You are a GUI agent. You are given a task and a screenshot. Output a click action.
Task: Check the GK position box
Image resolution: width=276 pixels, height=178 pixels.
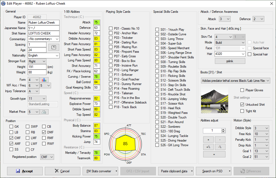click(x=11, y=126)
